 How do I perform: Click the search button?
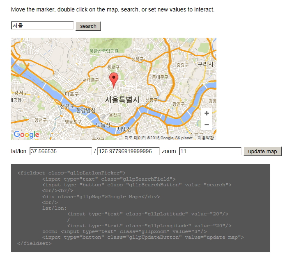coord(88,26)
